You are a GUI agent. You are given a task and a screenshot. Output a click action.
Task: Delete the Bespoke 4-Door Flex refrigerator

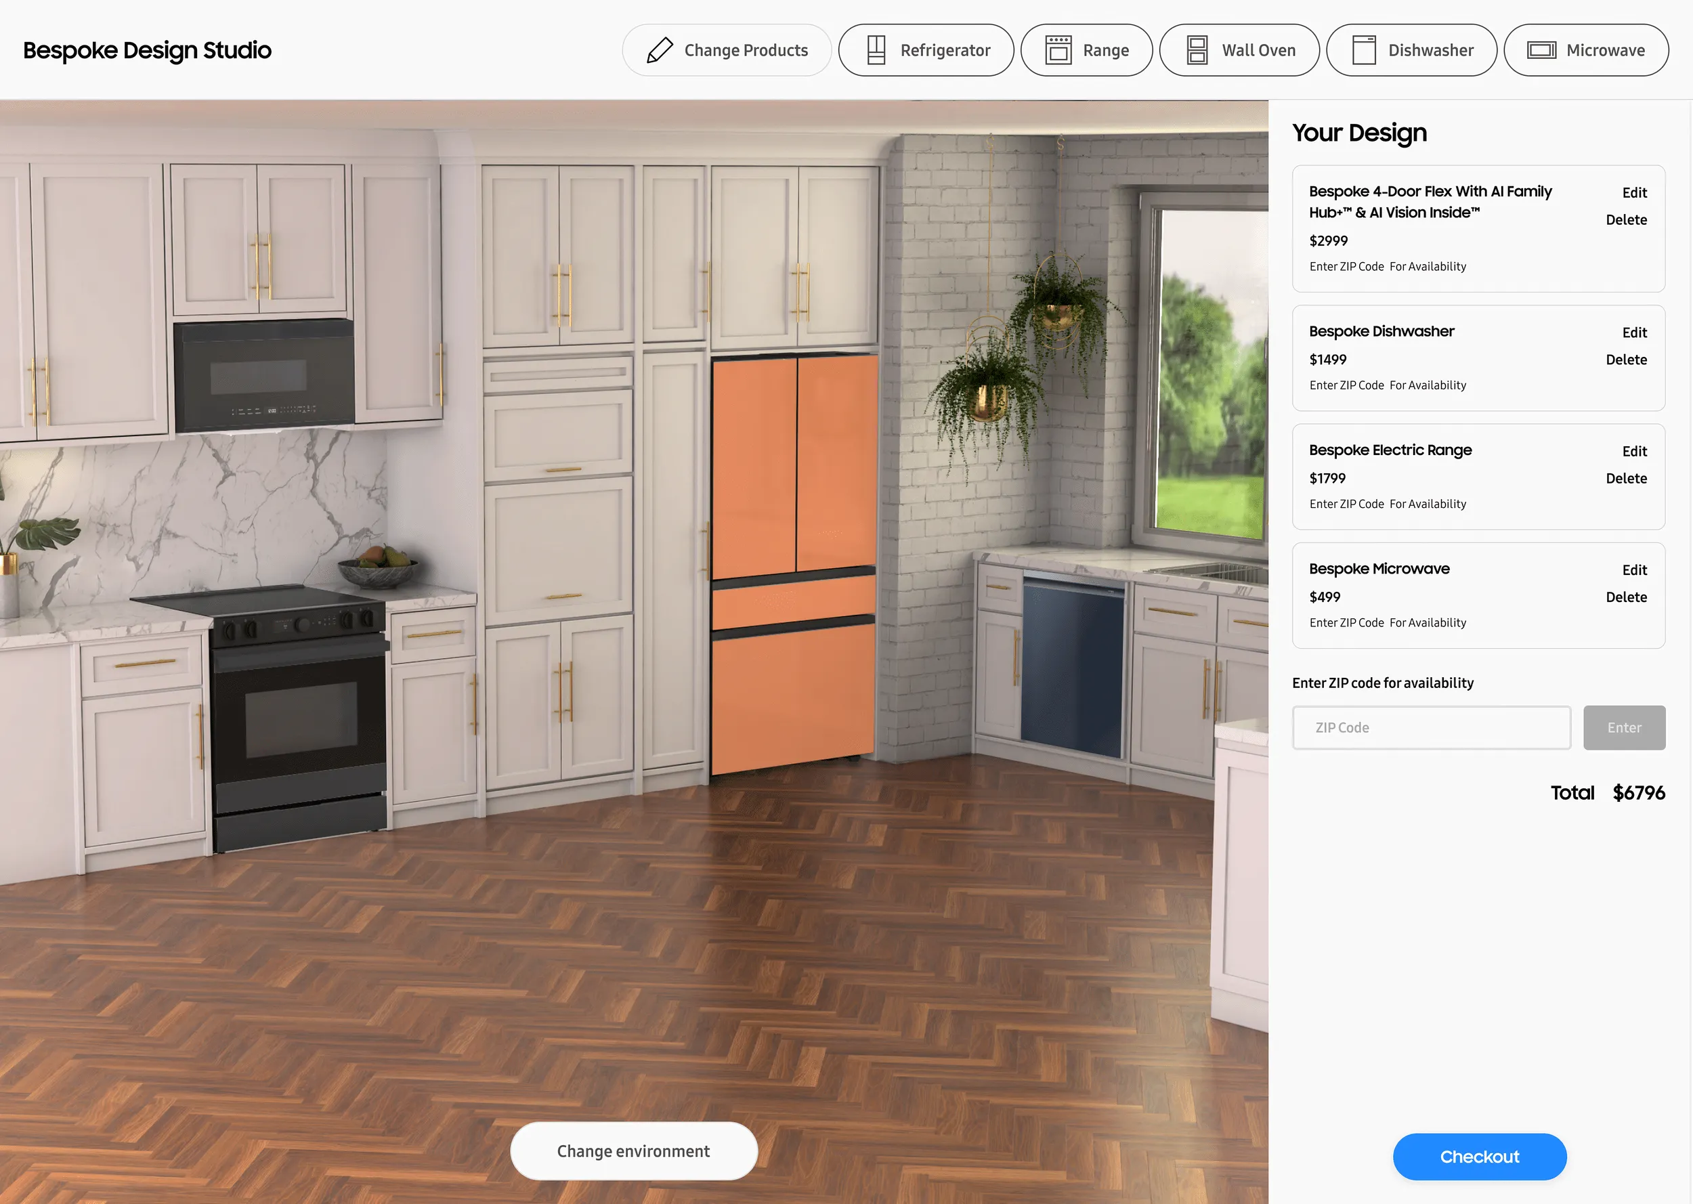pos(1626,220)
